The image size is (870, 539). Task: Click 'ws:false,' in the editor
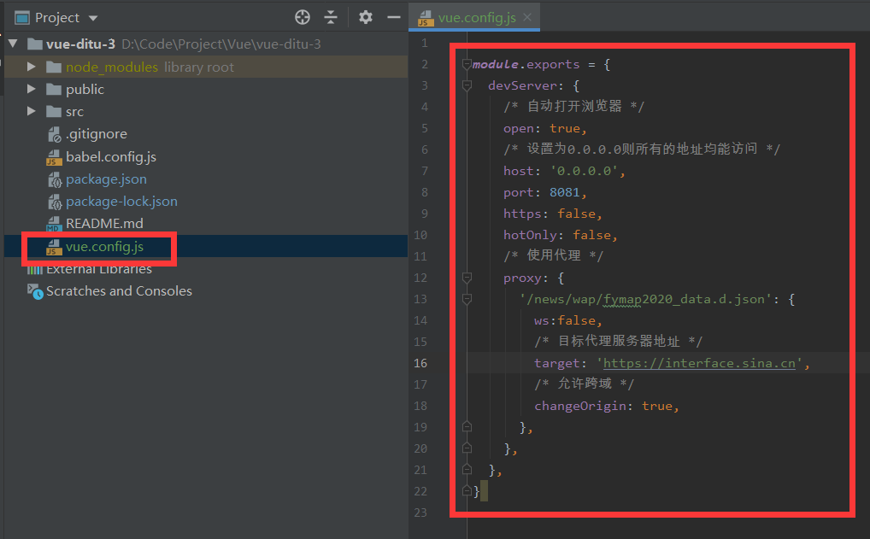568,320
